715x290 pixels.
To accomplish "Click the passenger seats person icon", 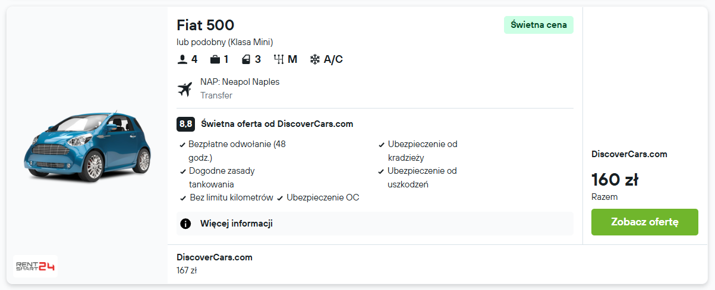I will [x=182, y=59].
